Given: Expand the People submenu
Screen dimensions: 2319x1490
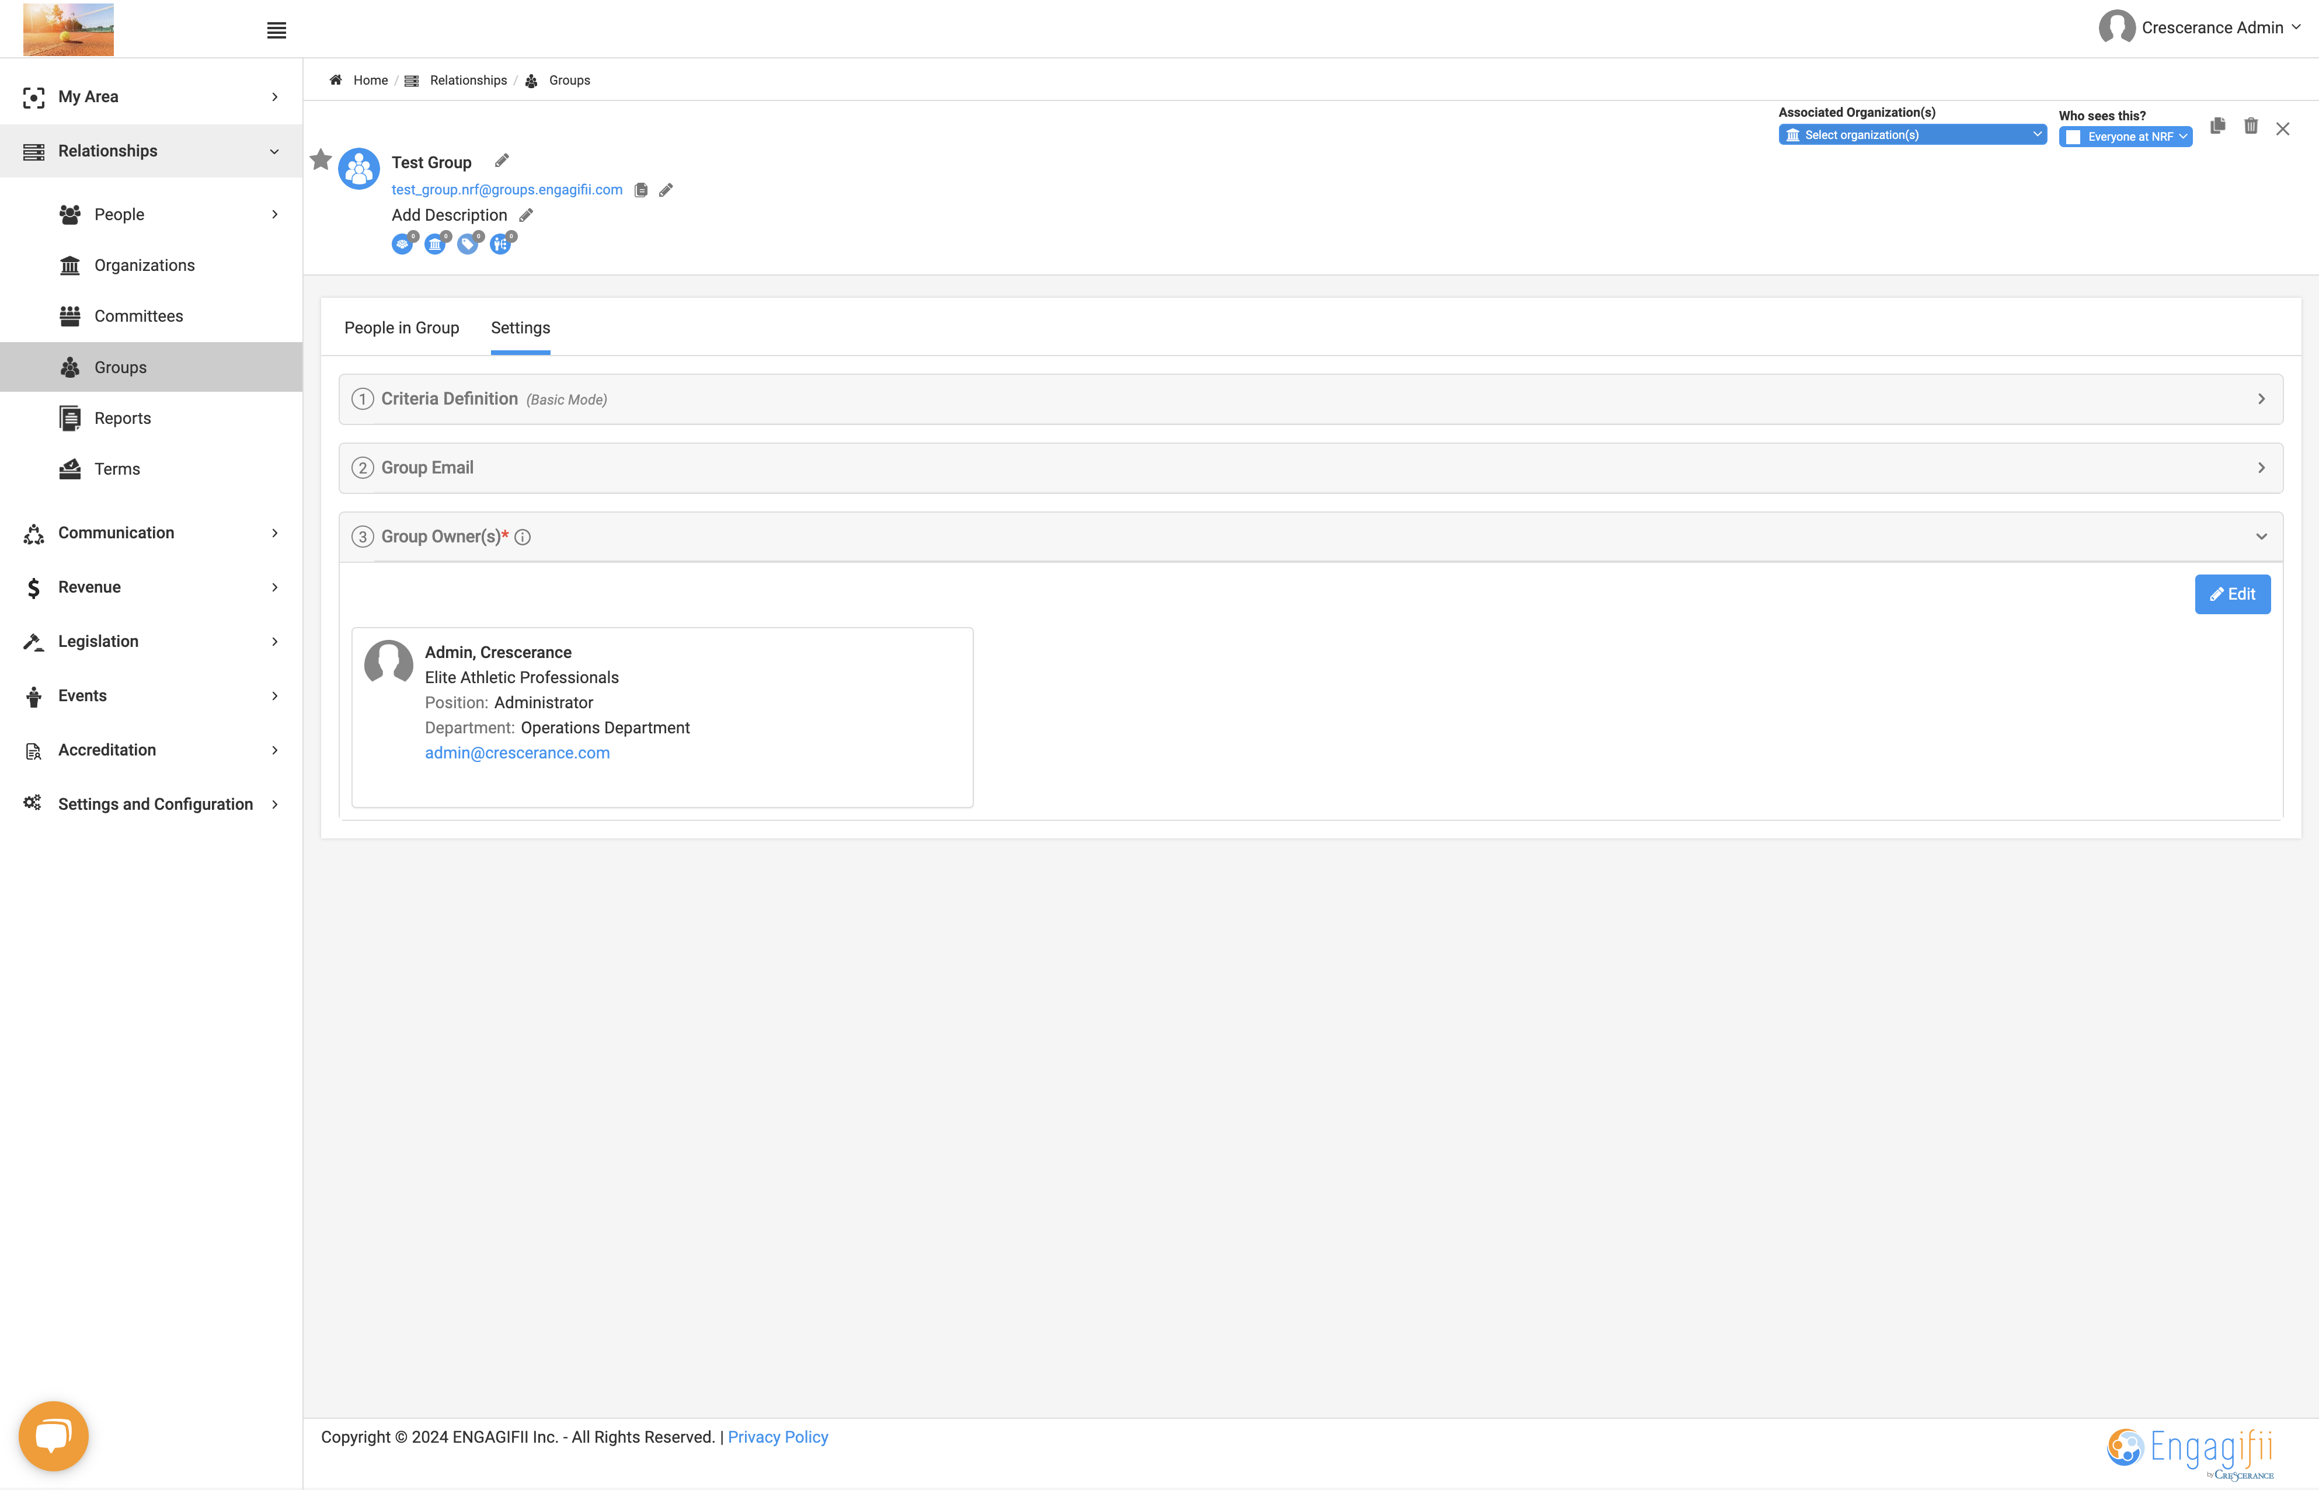Looking at the screenshot, I should point(152,214).
